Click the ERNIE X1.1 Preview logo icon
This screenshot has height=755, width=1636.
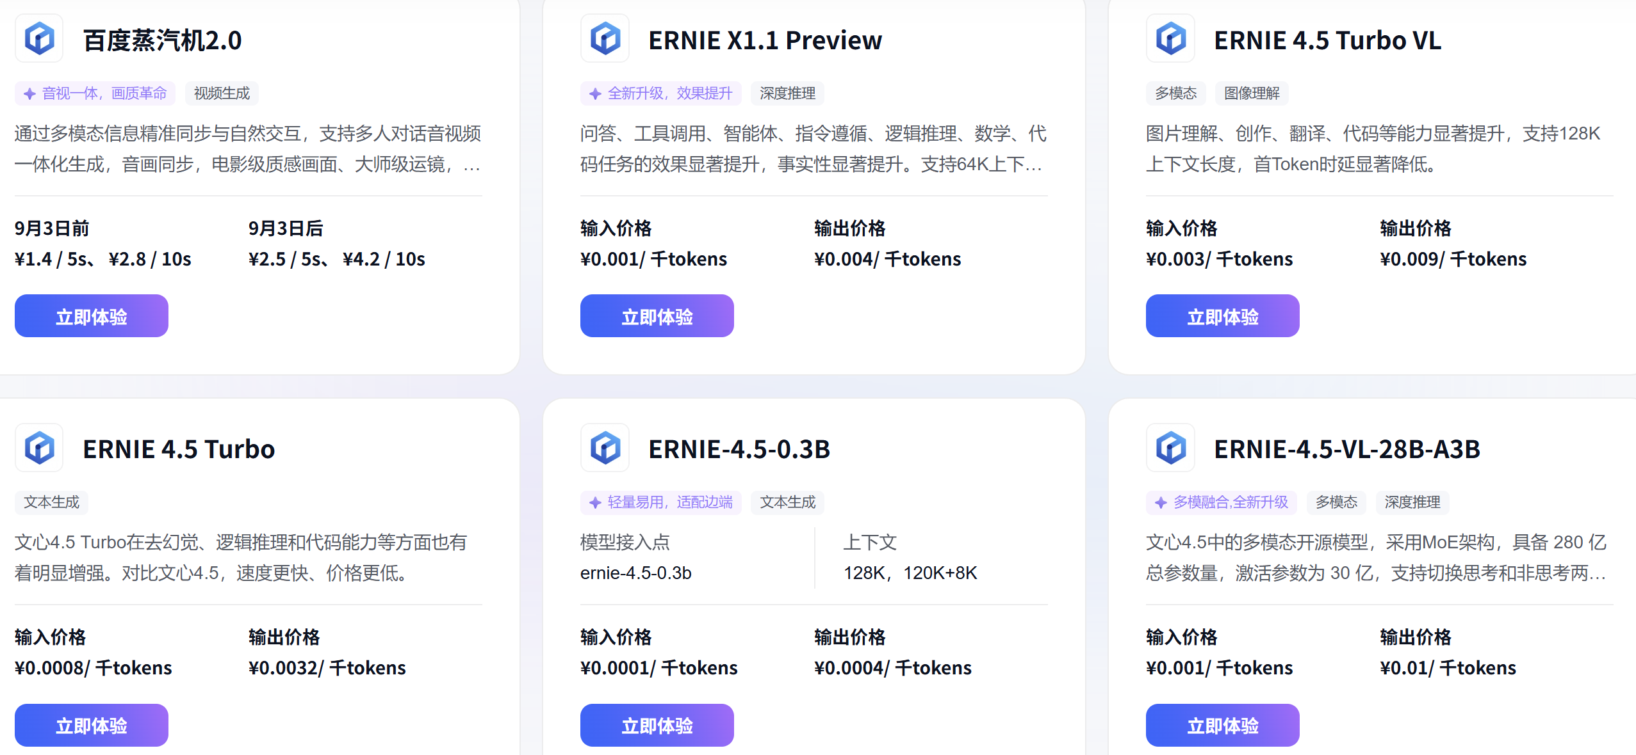[605, 39]
